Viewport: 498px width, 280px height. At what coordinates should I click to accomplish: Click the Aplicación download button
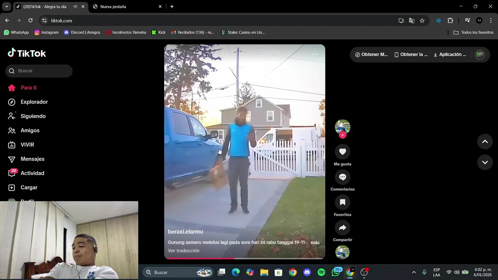click(x=450, y=54)
